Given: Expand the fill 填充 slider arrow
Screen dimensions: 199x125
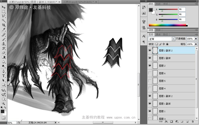Looking at the screenshot, I should (x=195, y=44).
